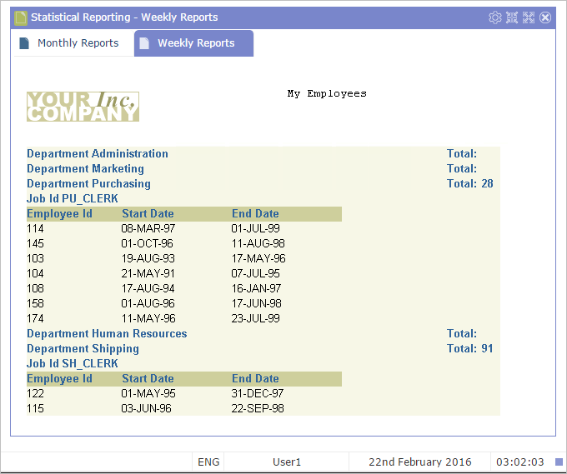The image size is (567, 474).
Task: Click Start Date header under PU_CLERK
Action: tap(148, 213)
